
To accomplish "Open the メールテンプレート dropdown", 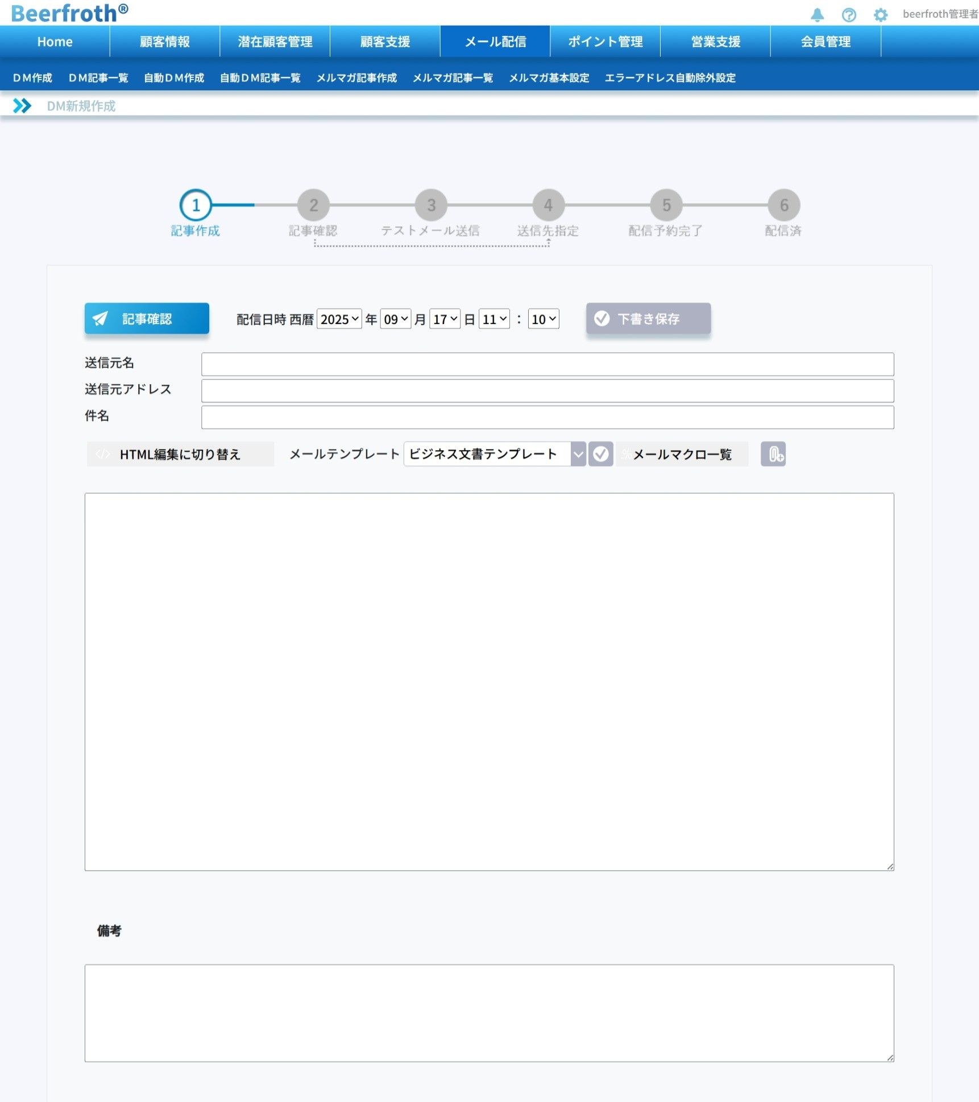I will pyautogui.click(x=493, y=454).
